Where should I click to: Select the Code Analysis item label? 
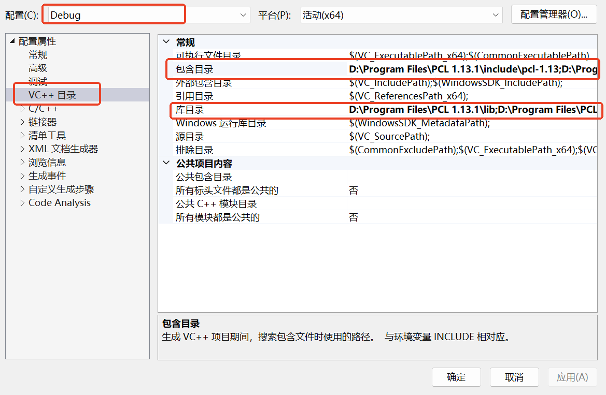point(60,203)
